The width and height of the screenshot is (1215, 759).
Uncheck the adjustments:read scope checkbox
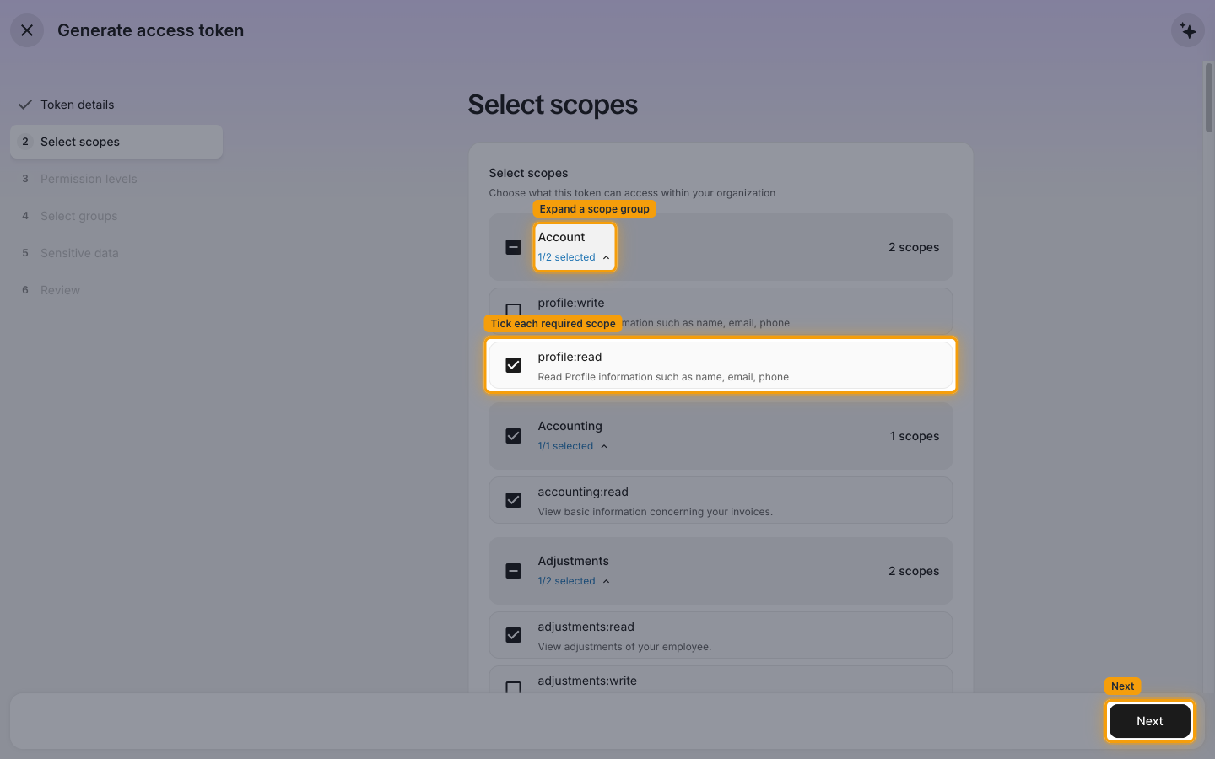[513, 635]
